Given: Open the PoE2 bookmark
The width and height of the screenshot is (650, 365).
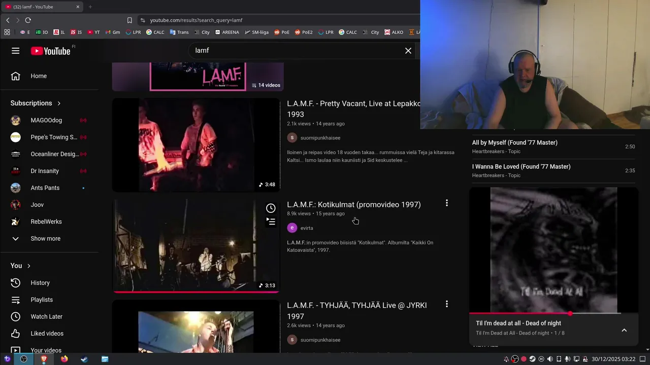Looking at the screenshot, I should coord(304,32).
